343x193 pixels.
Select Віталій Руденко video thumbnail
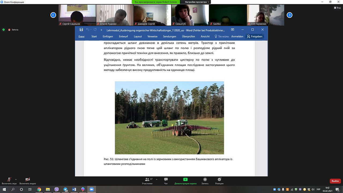click(115, 15)
